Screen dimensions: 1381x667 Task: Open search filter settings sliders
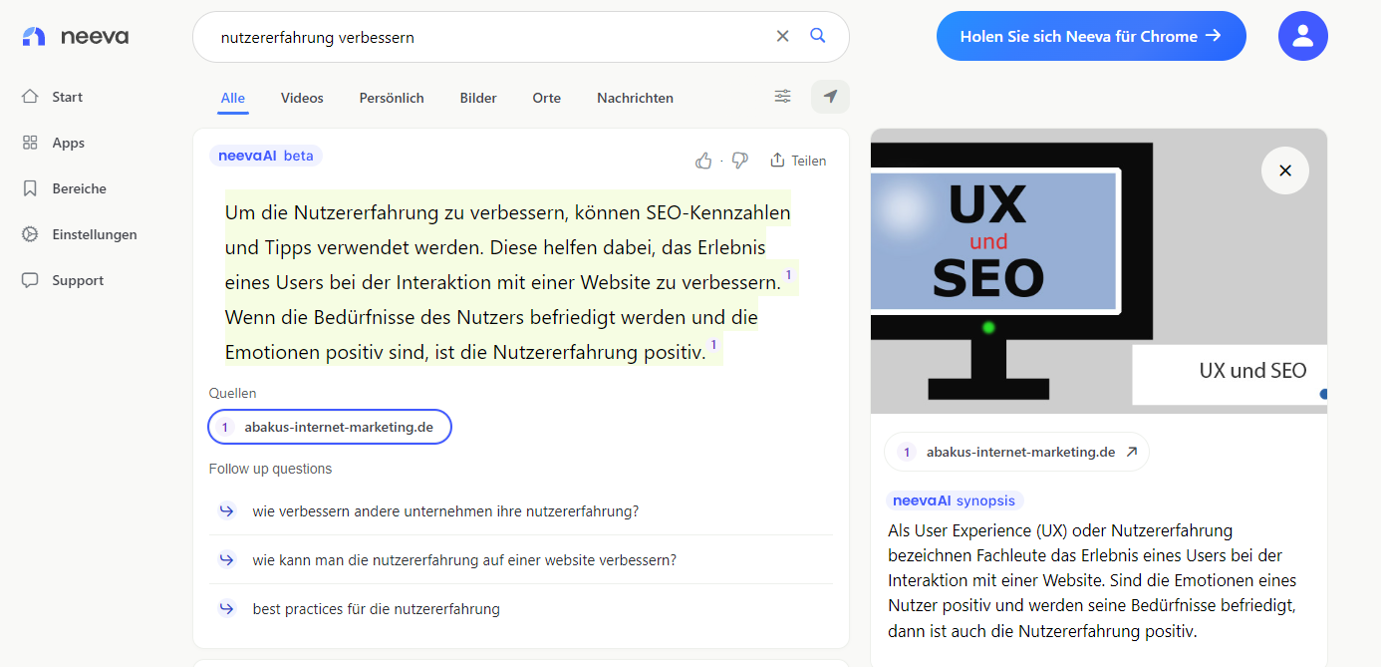pos(783,97)
